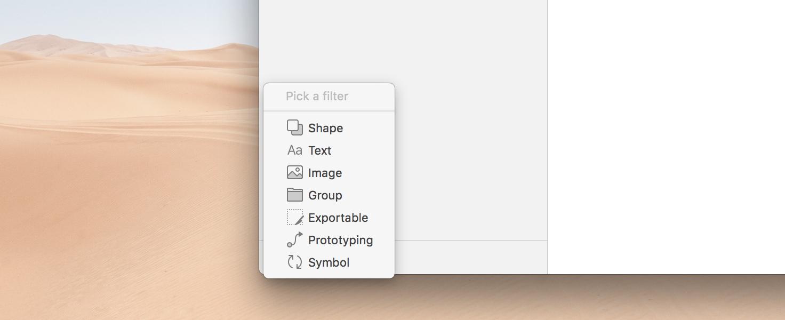Click the divider between sidebar and canvas
The height and width of the screenshot is (320, 785).
pyautogui.click(x=548, y=137)
